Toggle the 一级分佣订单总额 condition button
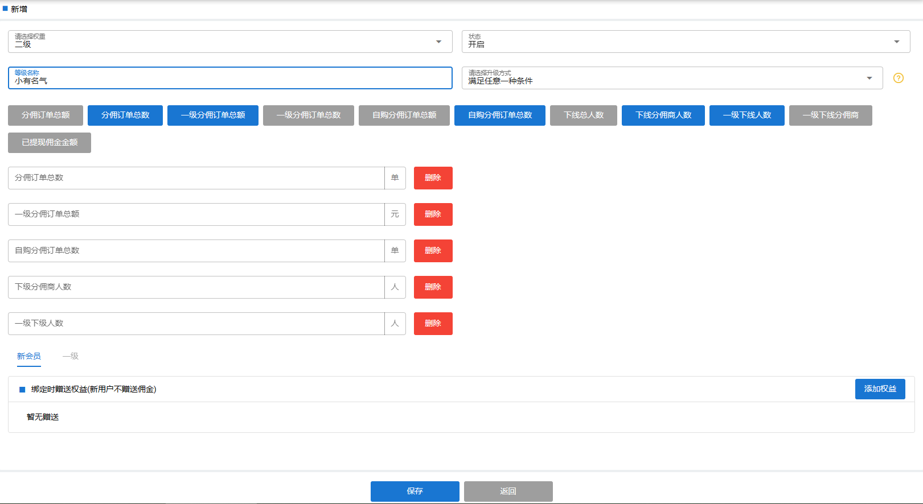The width and height of the screenshot is (923, 504). 213,115
